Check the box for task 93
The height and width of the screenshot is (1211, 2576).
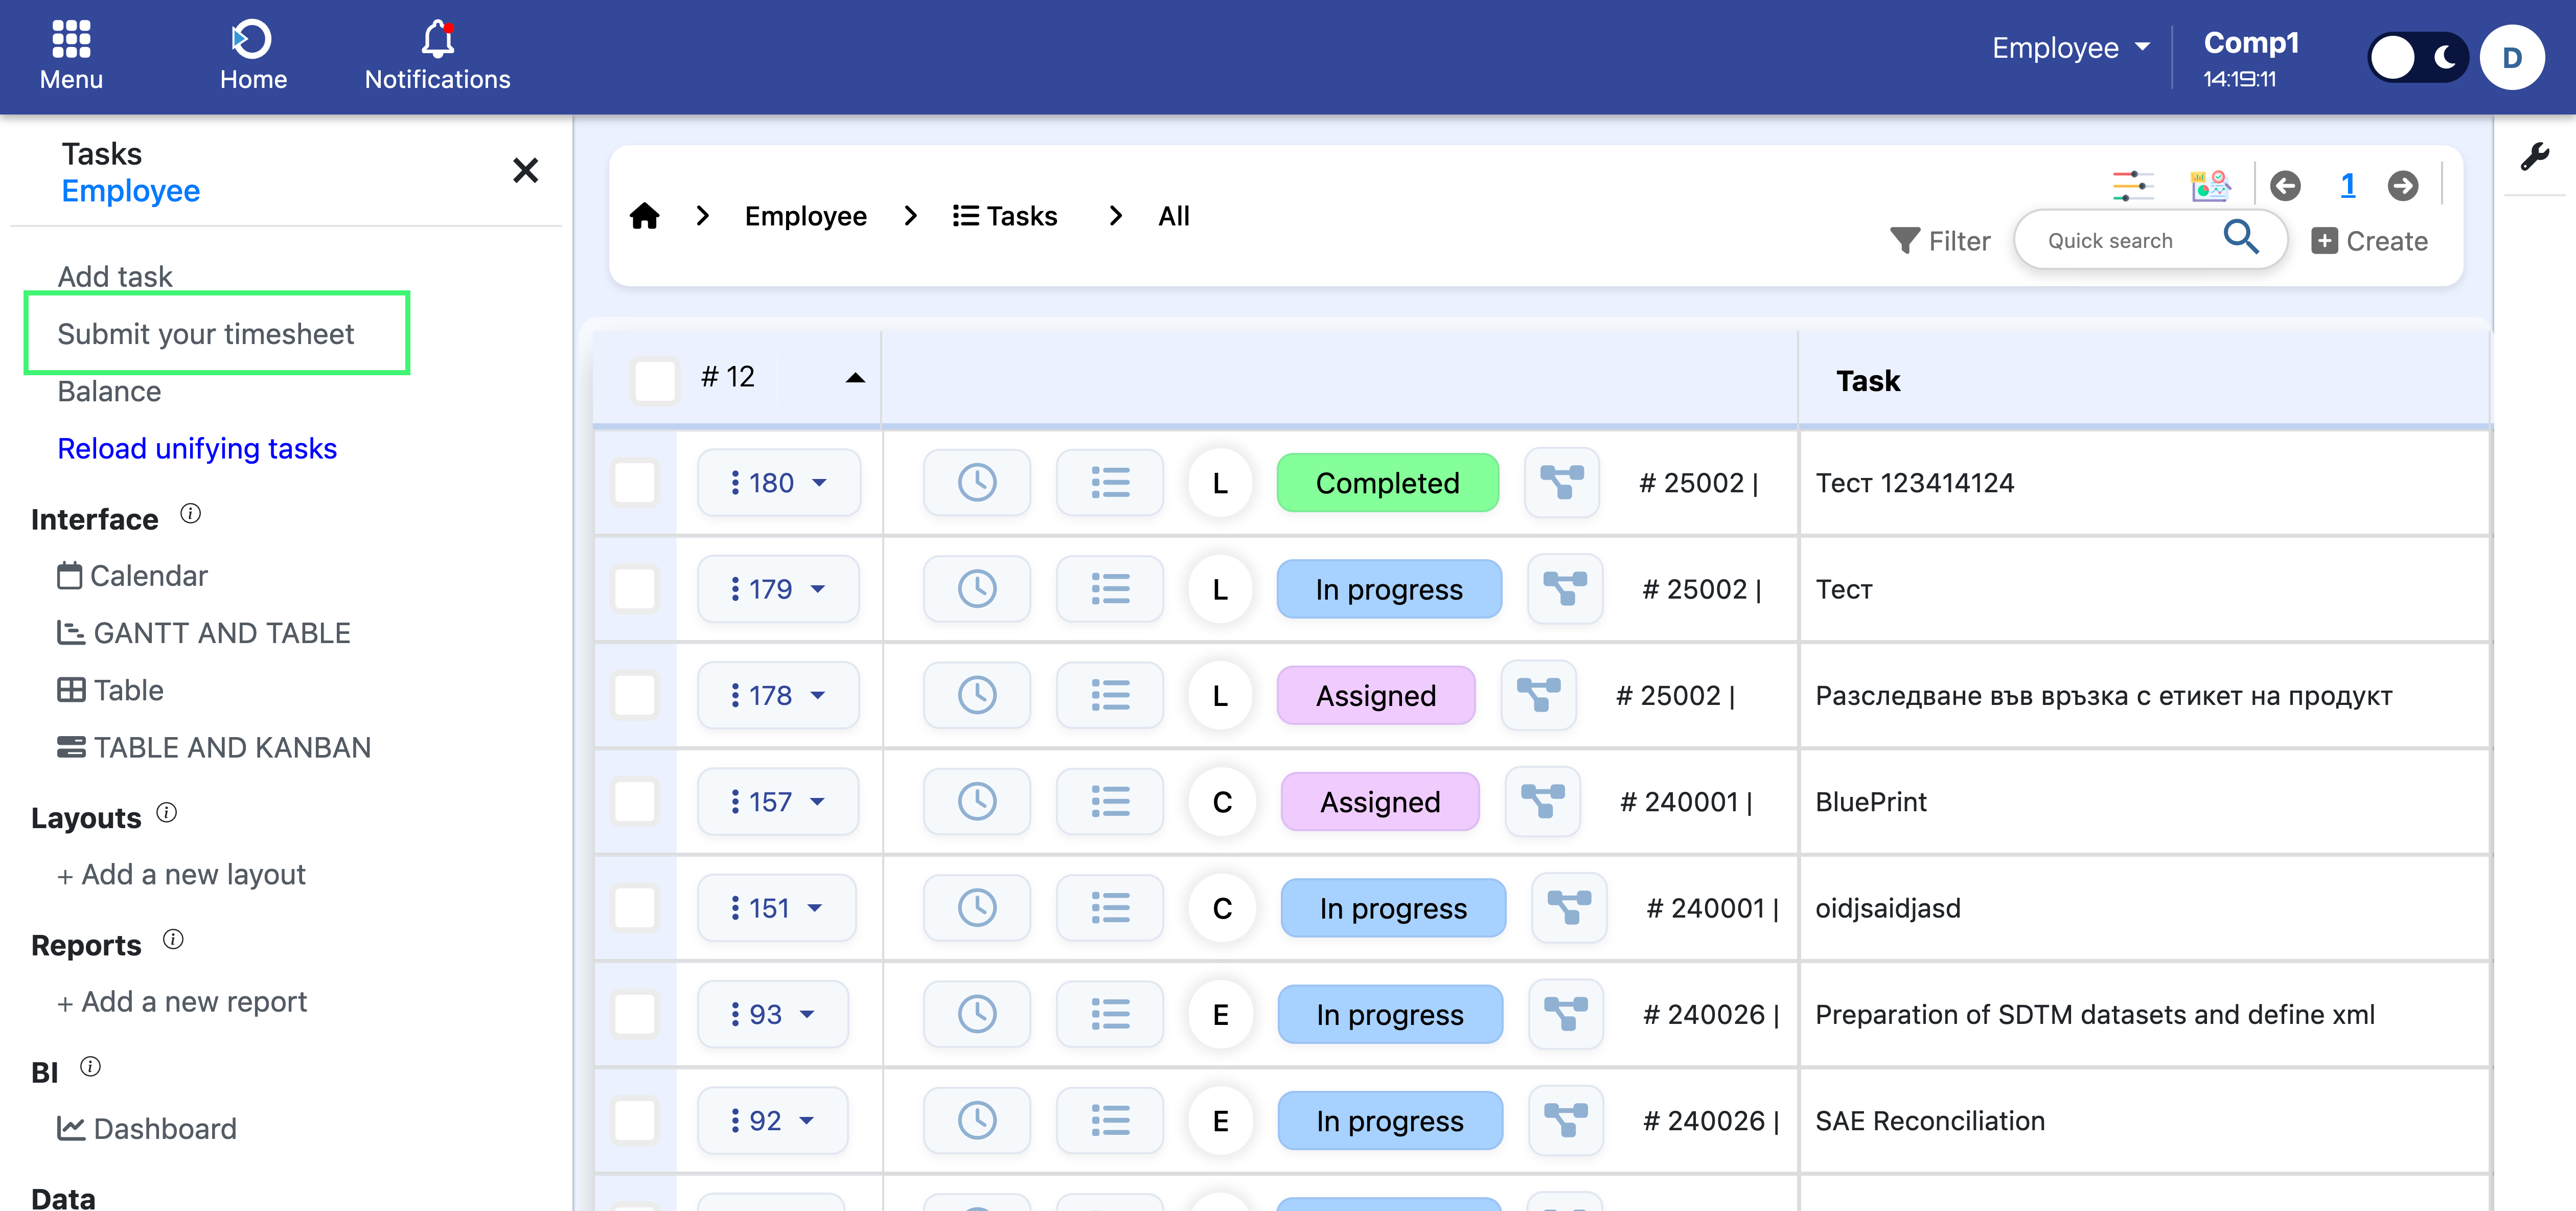tap(635, 1014)
